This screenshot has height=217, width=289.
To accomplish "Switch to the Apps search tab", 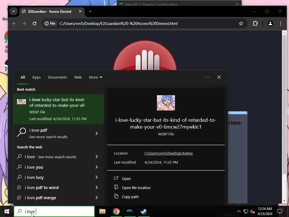I will [x=36, y=77].
